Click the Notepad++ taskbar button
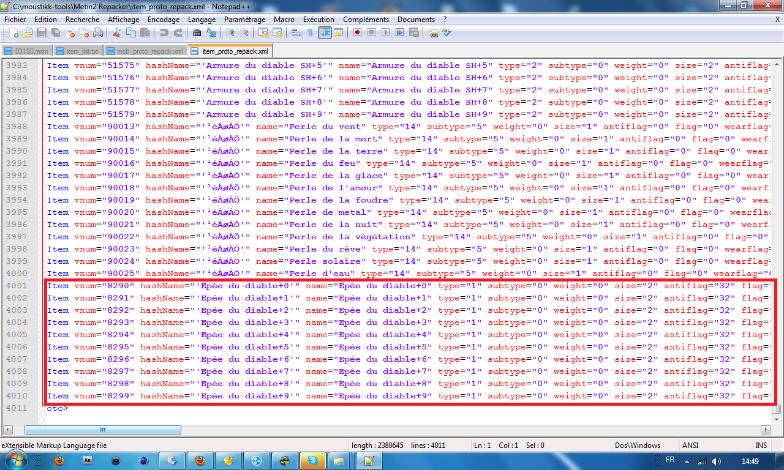 [369, 460]
